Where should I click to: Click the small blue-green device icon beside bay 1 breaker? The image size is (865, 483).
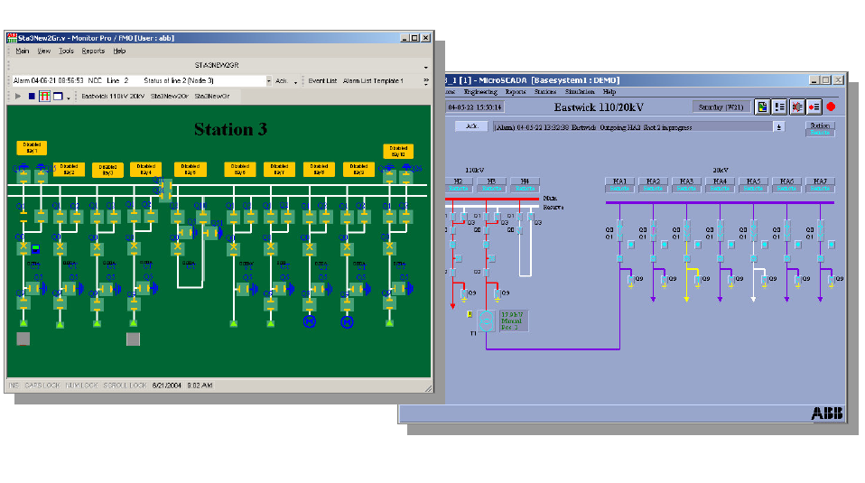click(36, 248)
